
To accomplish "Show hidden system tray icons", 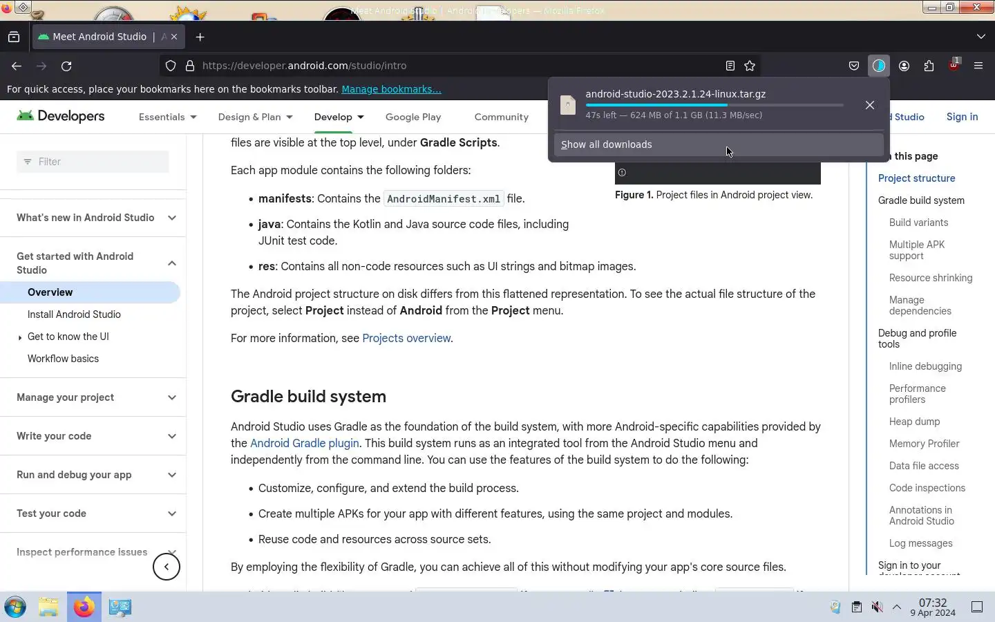I will click(x=897, y=607).
